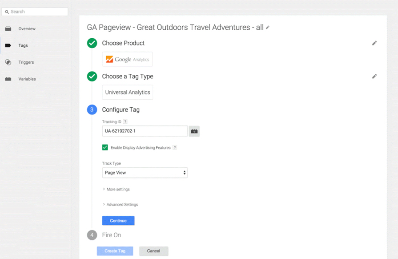
Task: Click the Track Type label
Action: tap(112, 163)
